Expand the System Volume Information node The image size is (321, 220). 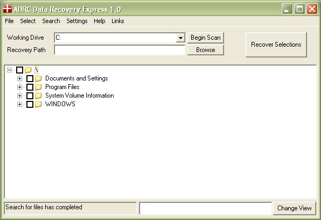pyautogui.click(x=19, y=96)
